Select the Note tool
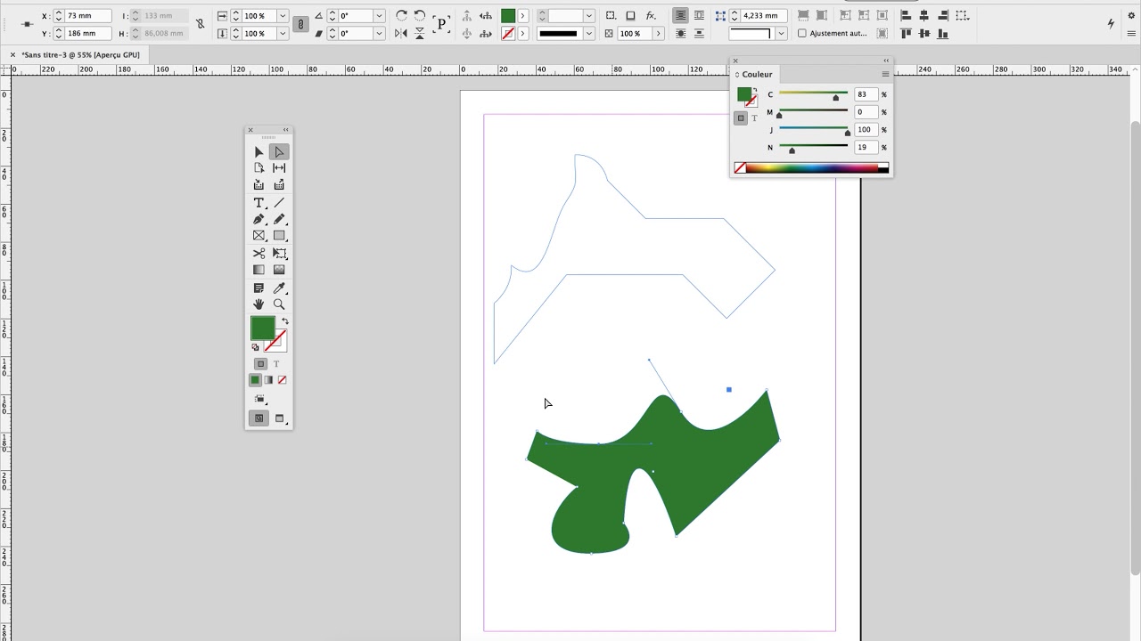1141x641 pixels. coord(259,288)
